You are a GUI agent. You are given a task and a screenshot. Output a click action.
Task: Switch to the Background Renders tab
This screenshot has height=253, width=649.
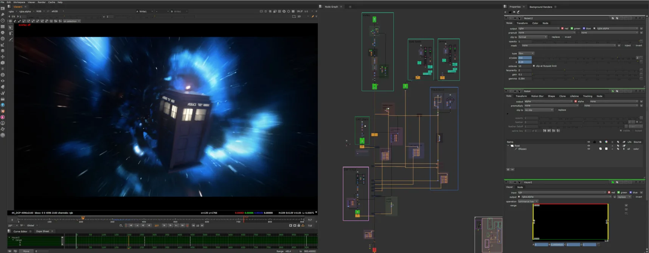541,7
